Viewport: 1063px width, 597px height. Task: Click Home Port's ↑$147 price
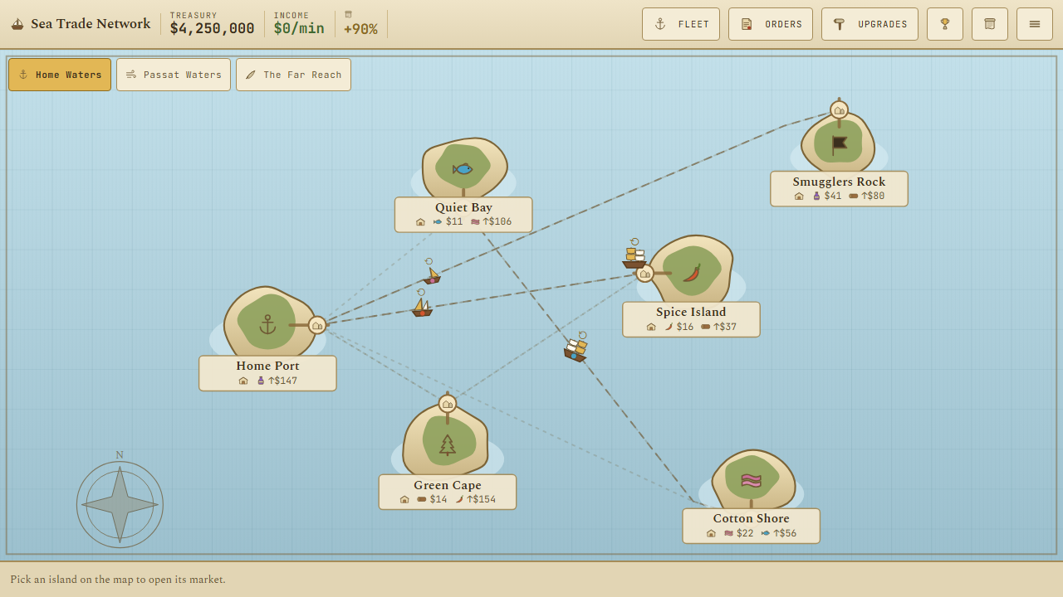point(282,381)
